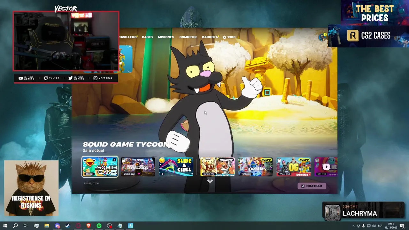Open Brave browser on the taskbar
Viewport: 409px width, 230px height.
pos(89,226)
